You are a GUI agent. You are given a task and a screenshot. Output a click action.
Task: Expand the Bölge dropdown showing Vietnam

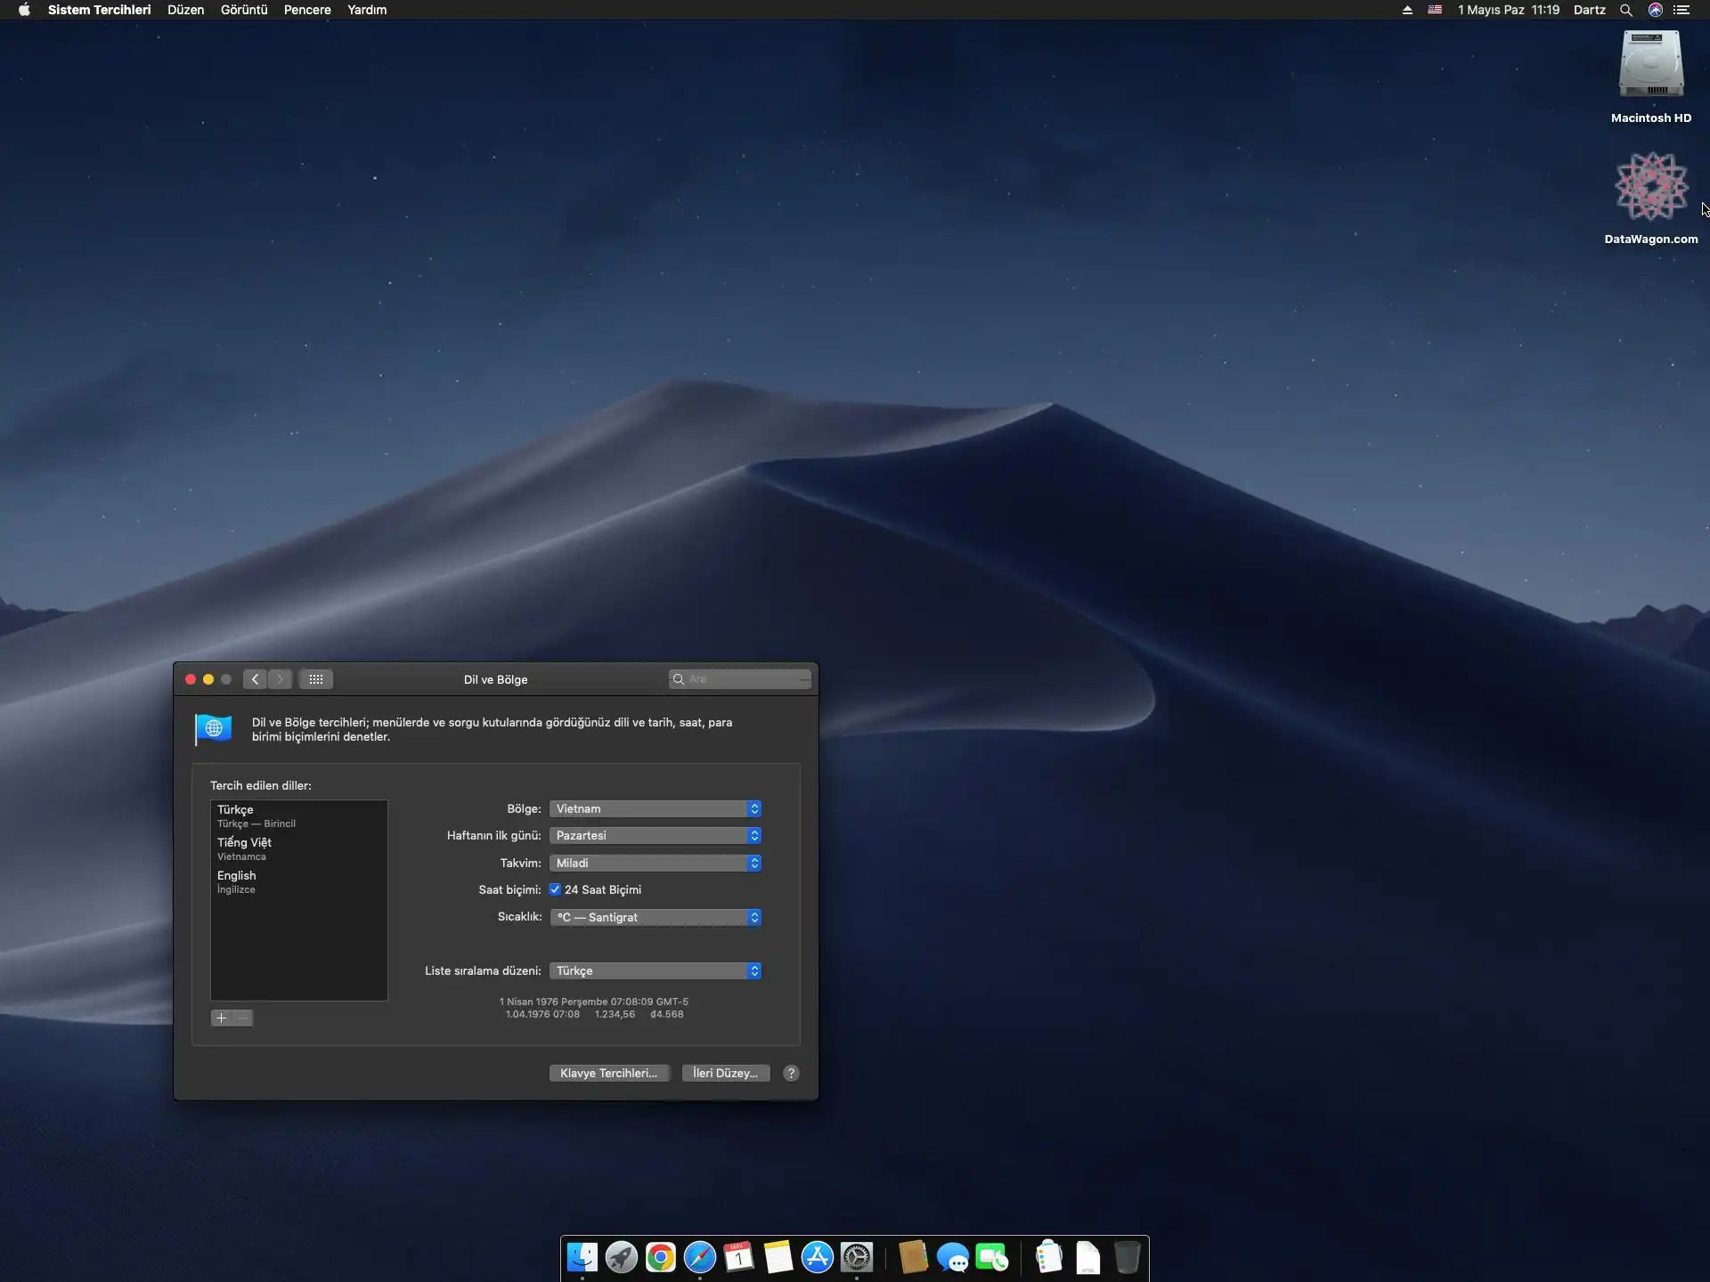(655, 808)
